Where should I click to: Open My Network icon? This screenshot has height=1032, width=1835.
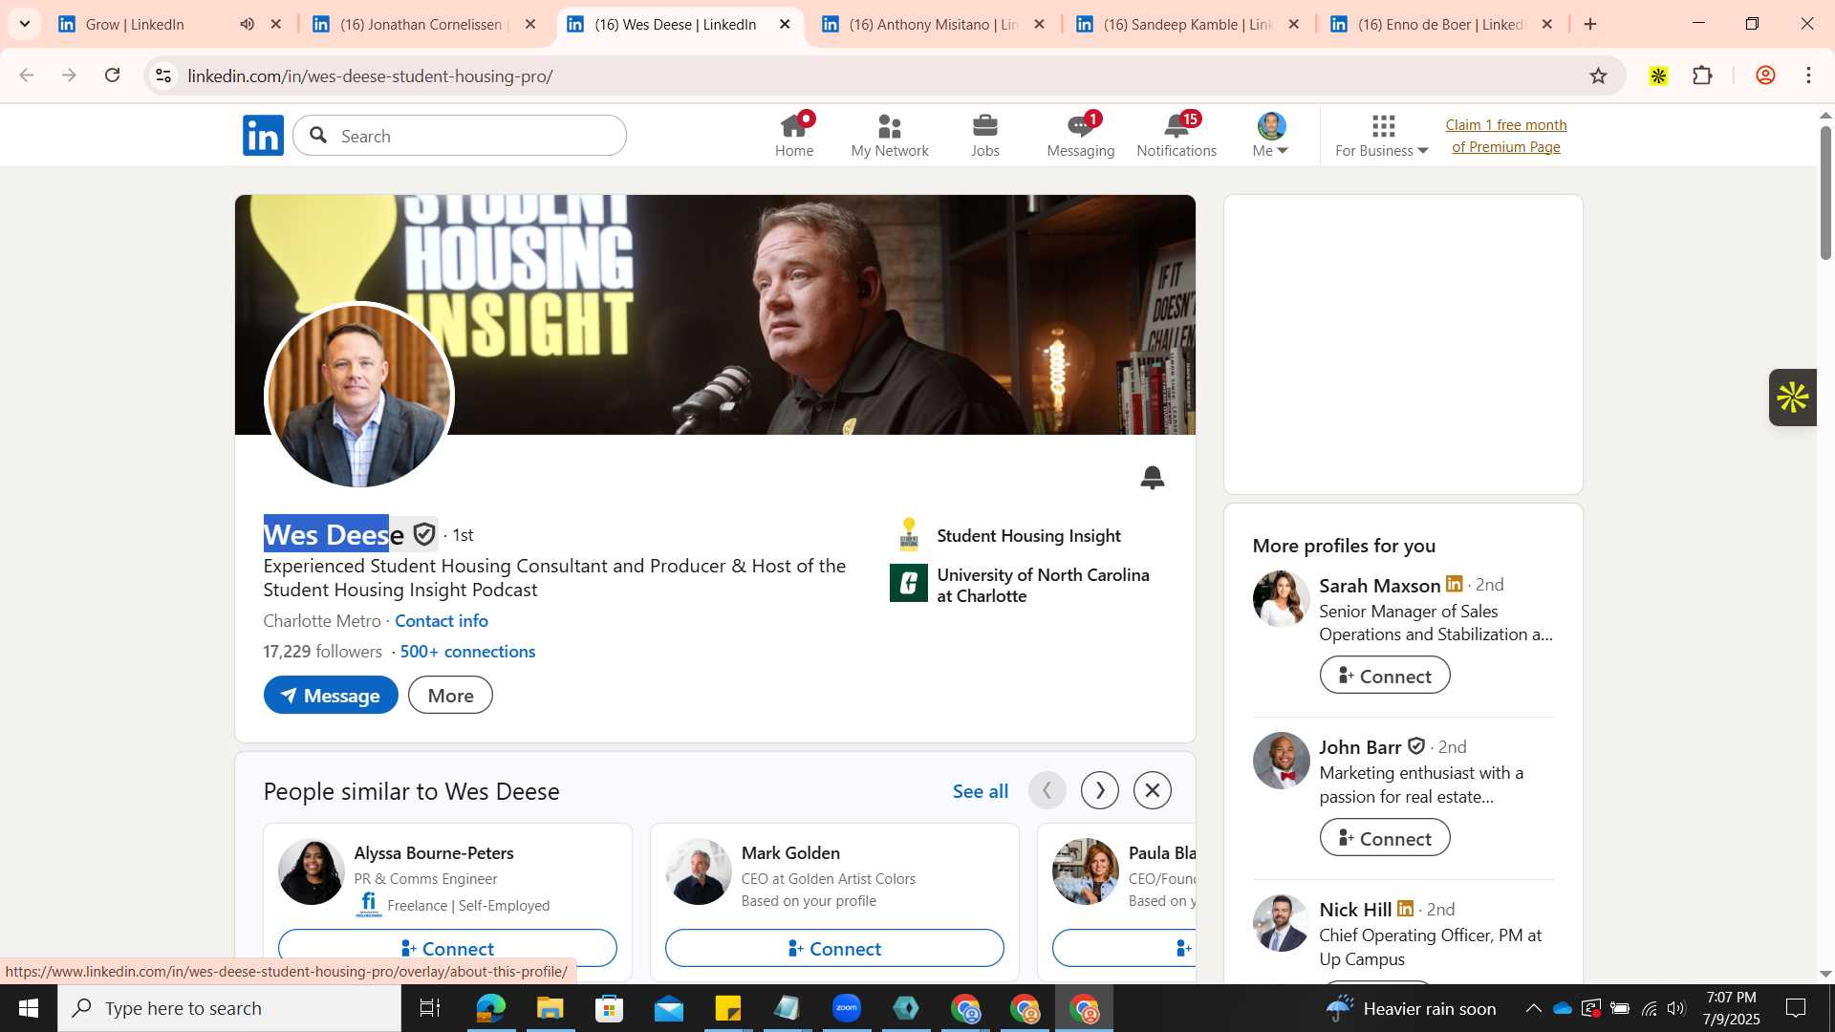point(890,135)
